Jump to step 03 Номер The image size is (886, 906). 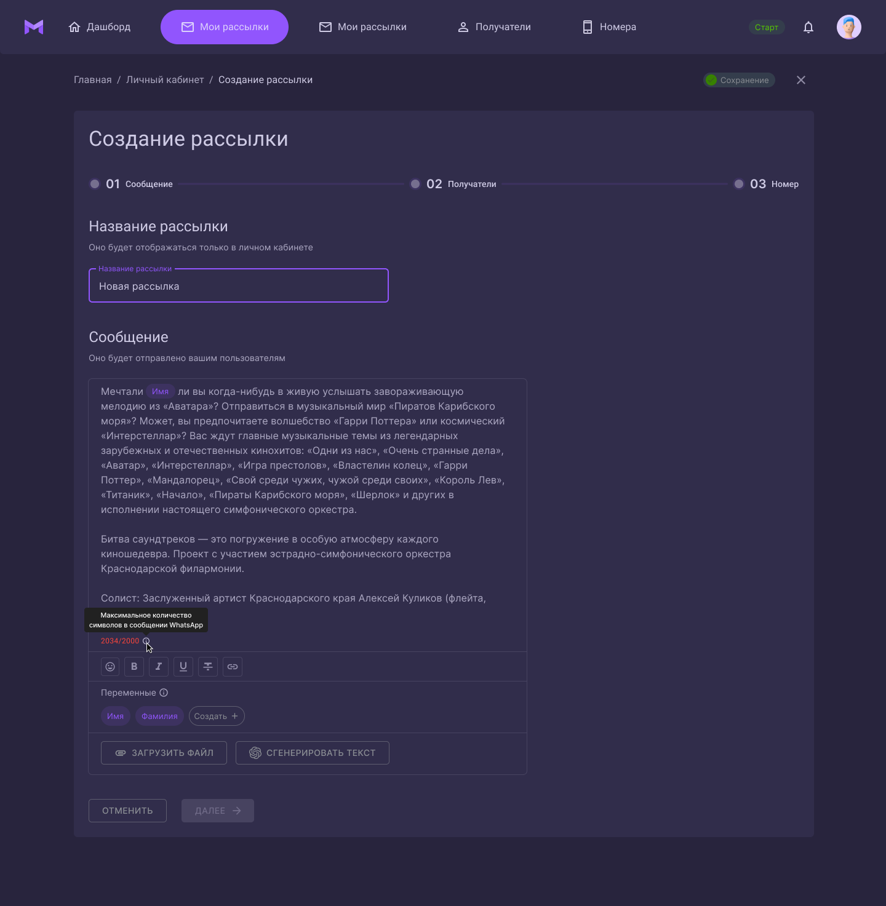(766, 184)
